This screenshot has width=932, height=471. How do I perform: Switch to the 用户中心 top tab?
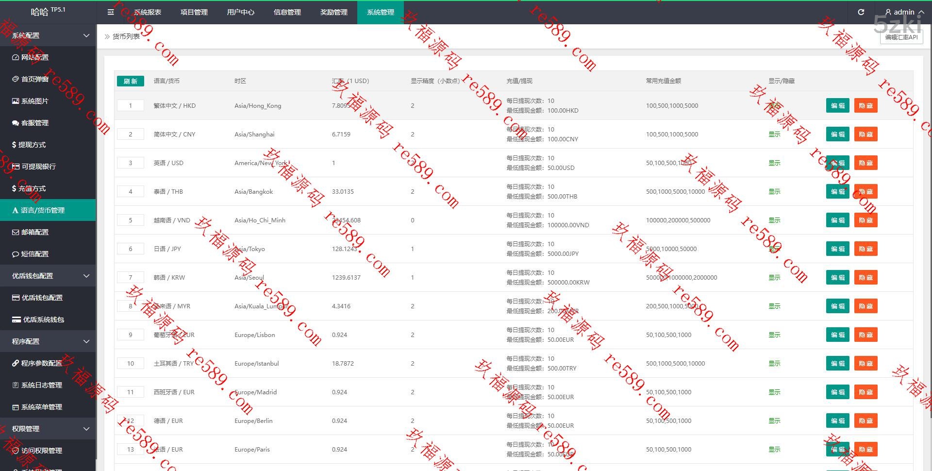pyautogui.click(x=240, y=12)
